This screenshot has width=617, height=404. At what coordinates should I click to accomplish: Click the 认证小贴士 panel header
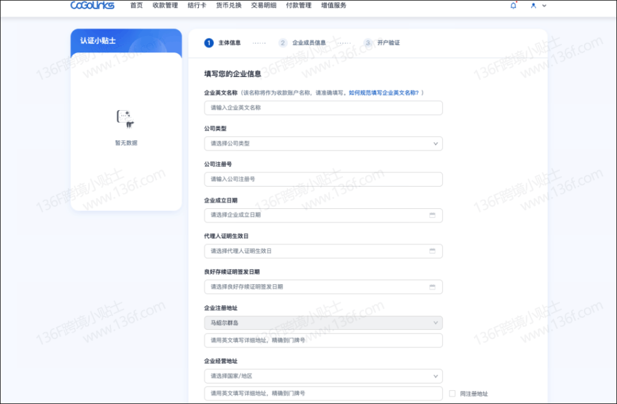click(x=126, y=40)
